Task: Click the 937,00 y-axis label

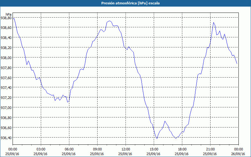Action: (x=6, y=107)
